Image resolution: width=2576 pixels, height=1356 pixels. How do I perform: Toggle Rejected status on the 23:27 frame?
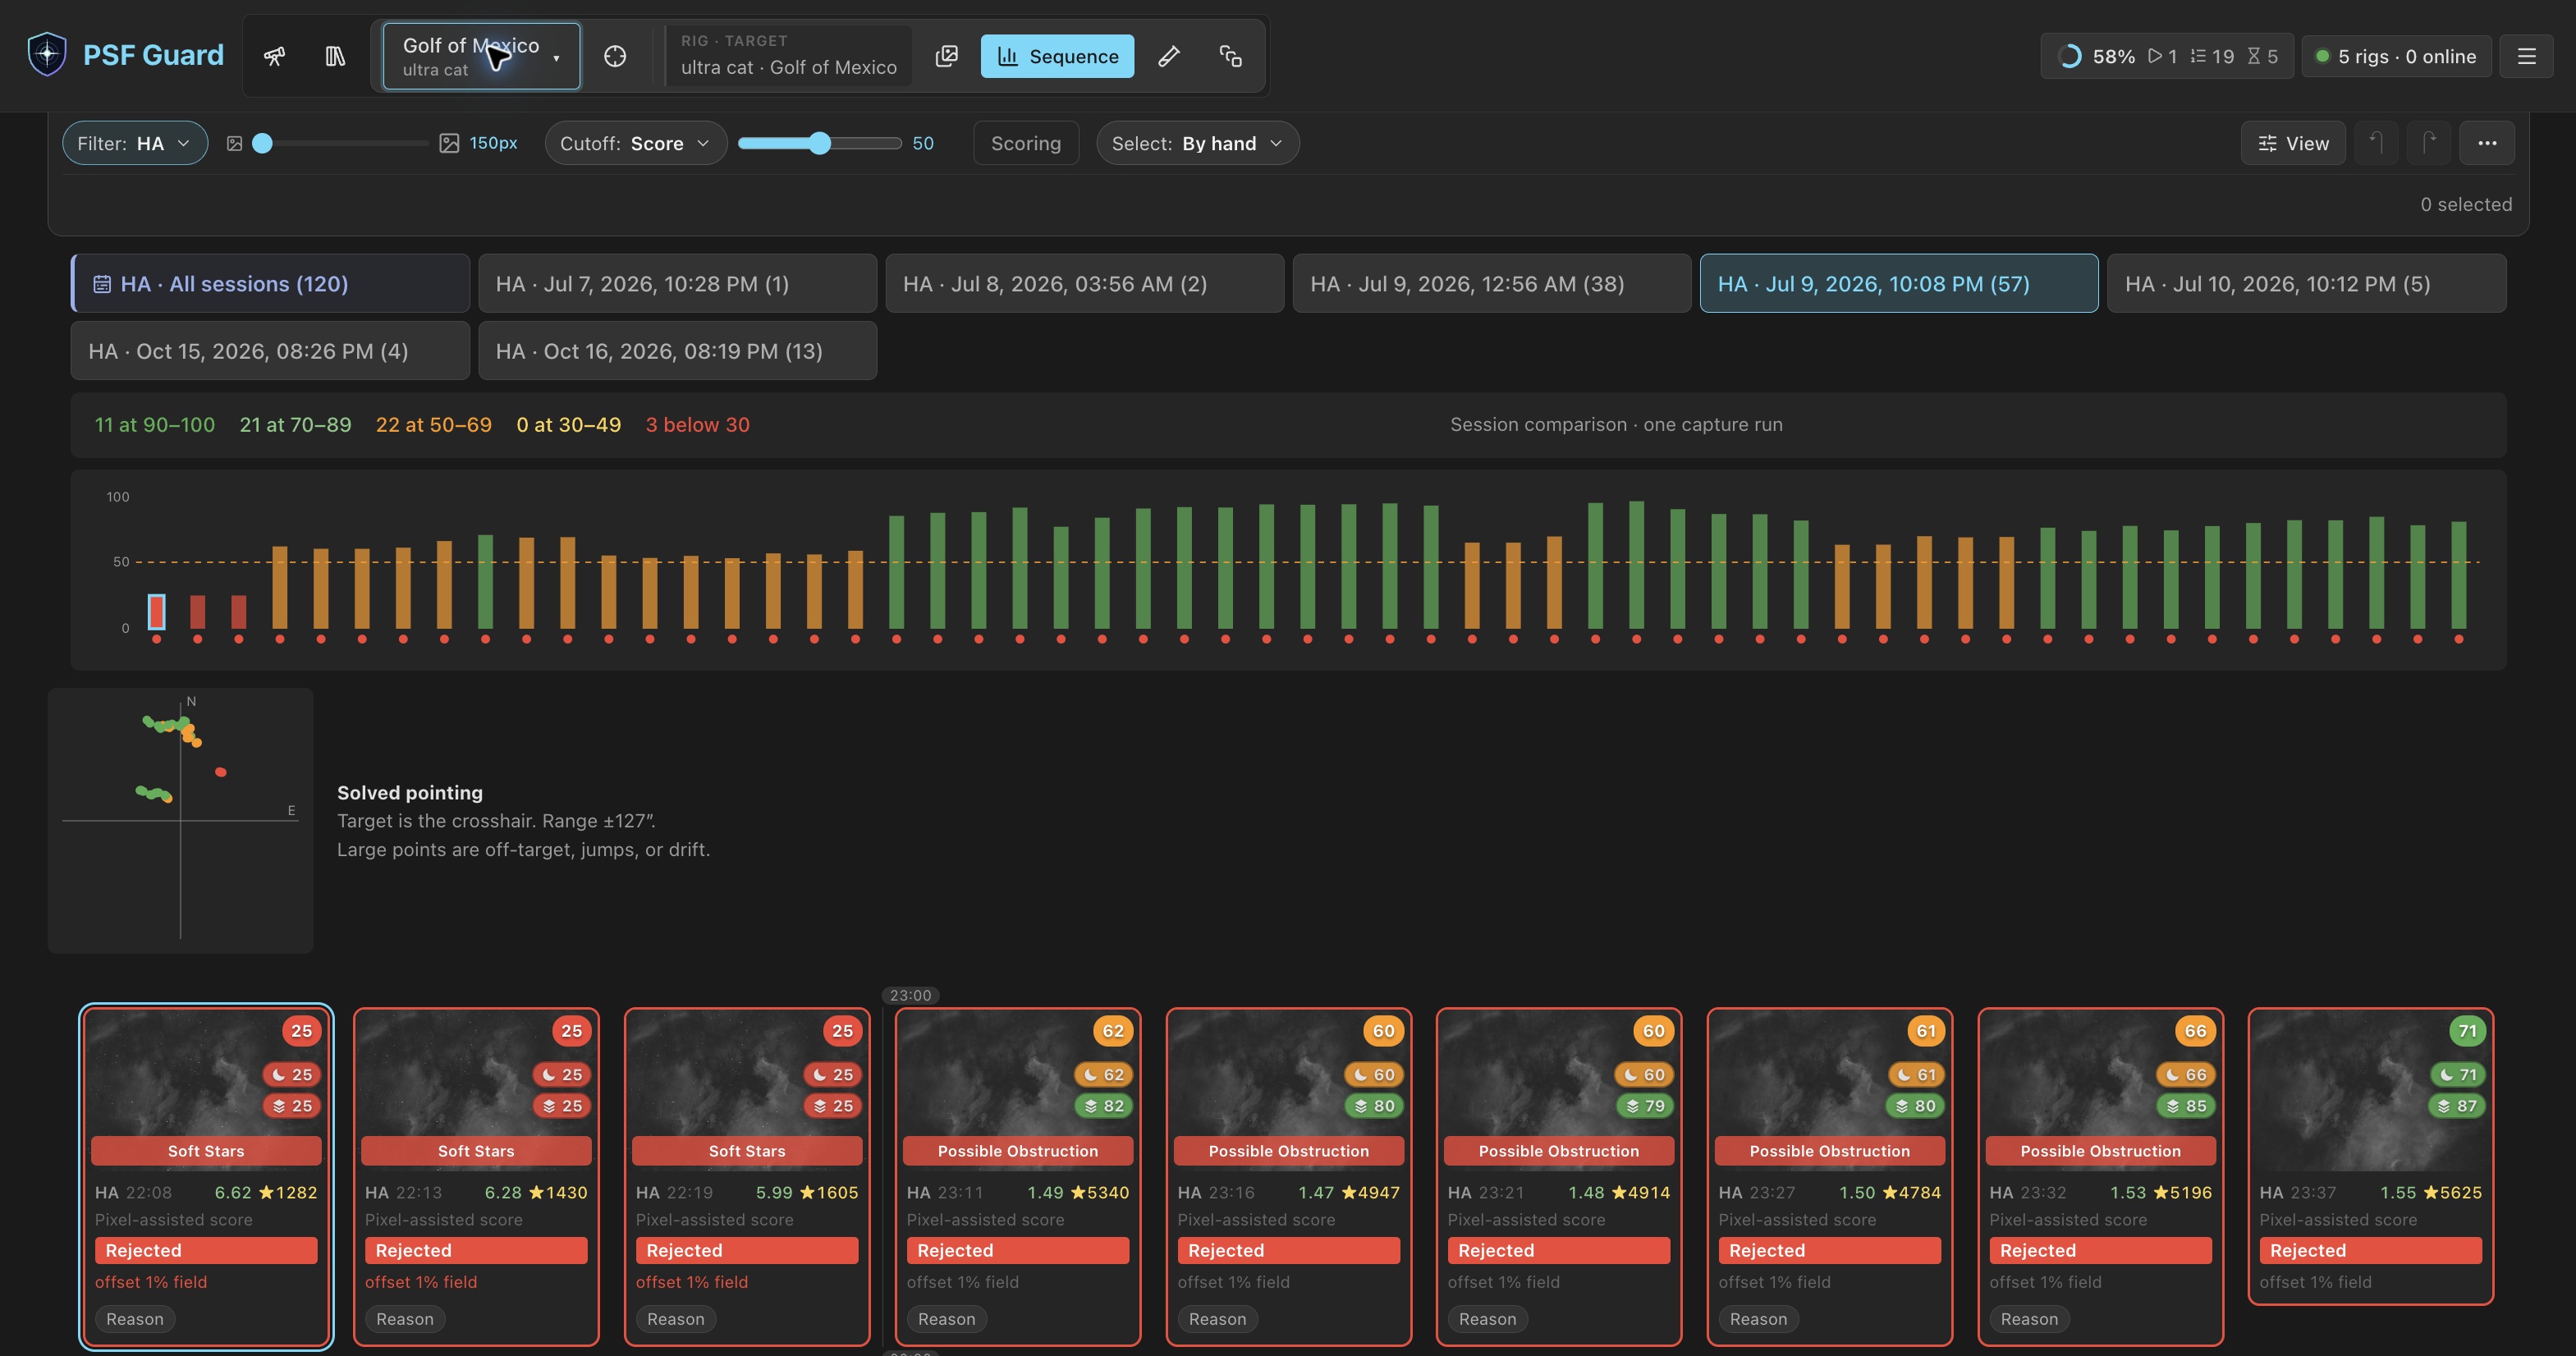coord(1829,1250)
